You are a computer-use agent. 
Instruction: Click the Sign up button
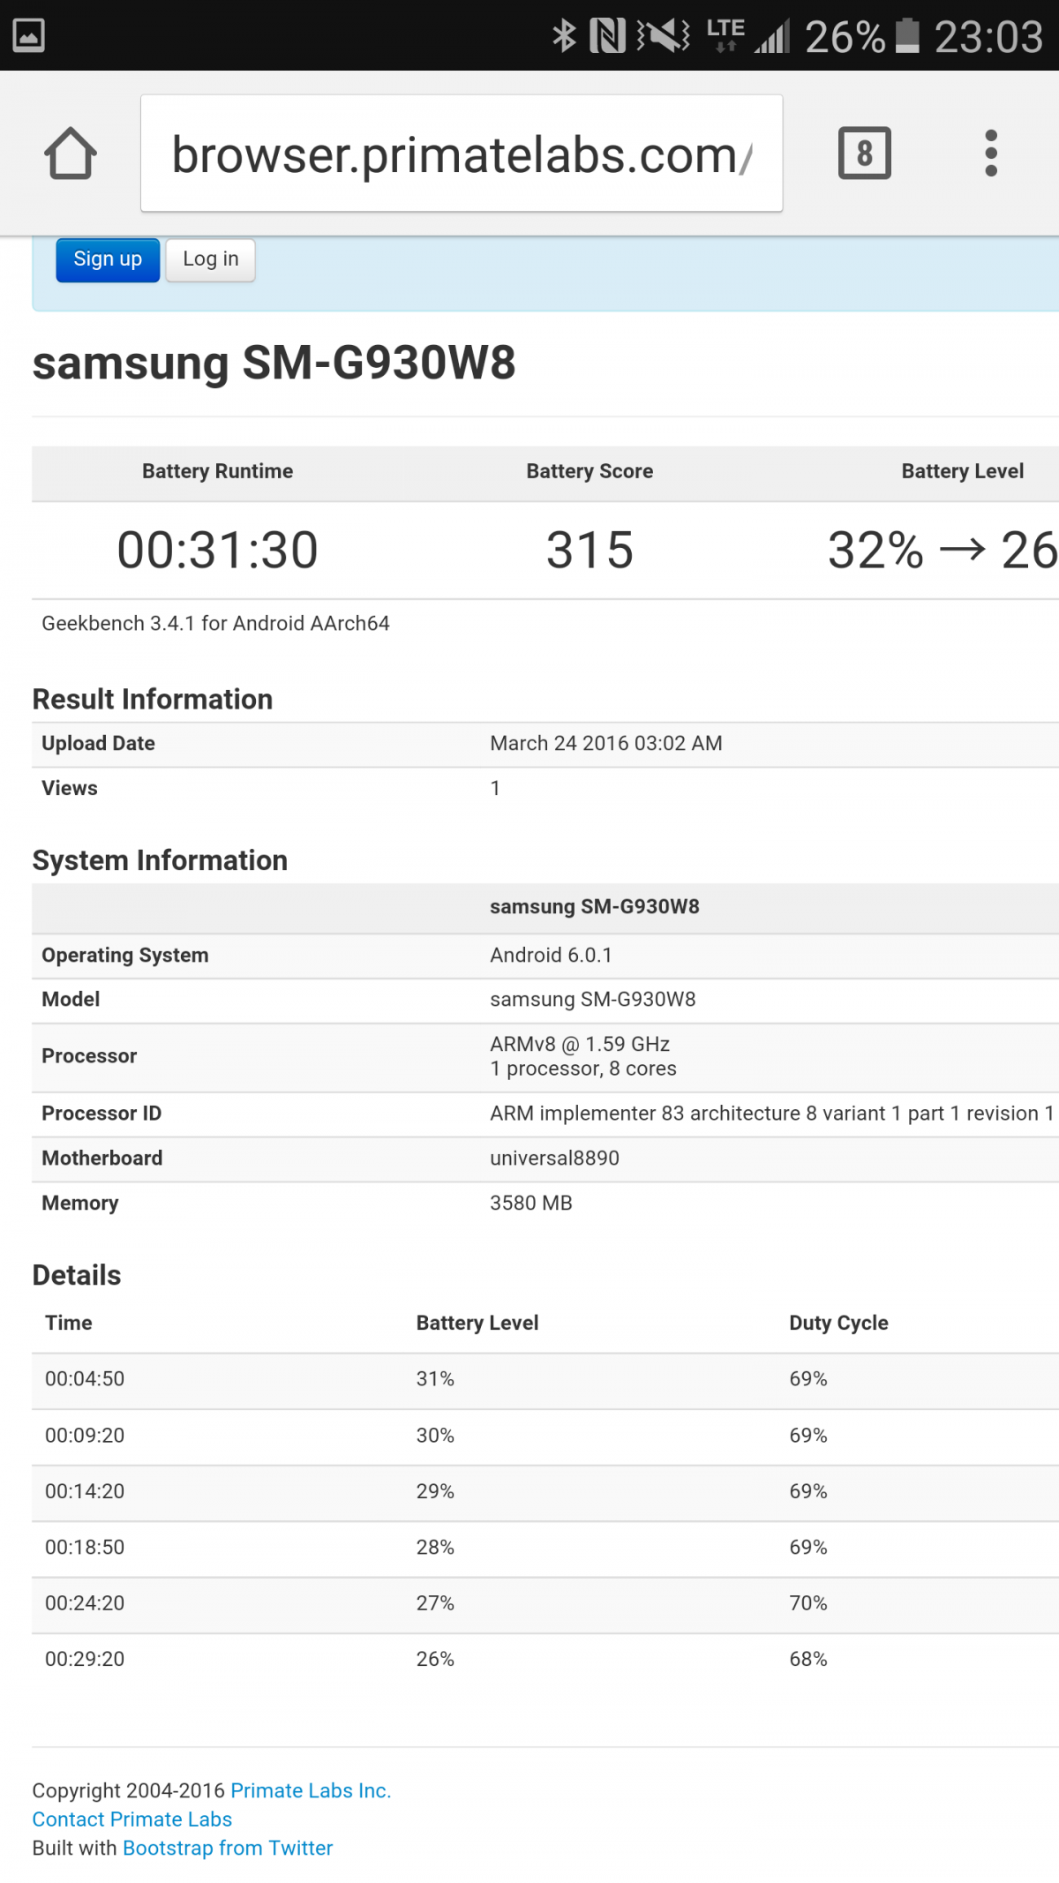point(108,259)
